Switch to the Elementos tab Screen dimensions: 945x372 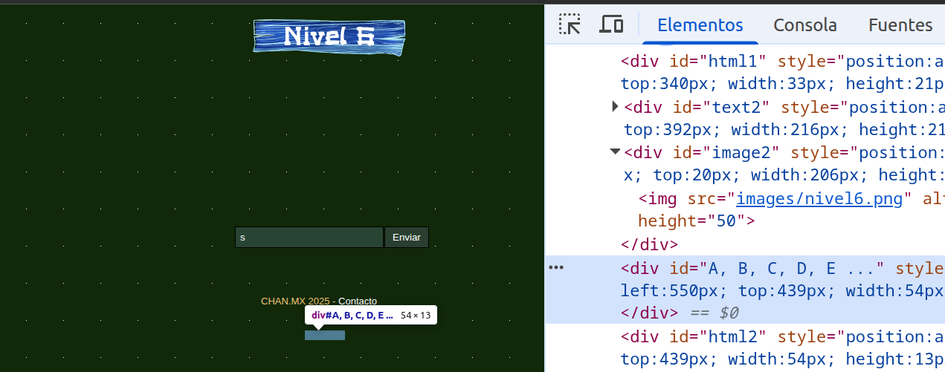[700, 25]
